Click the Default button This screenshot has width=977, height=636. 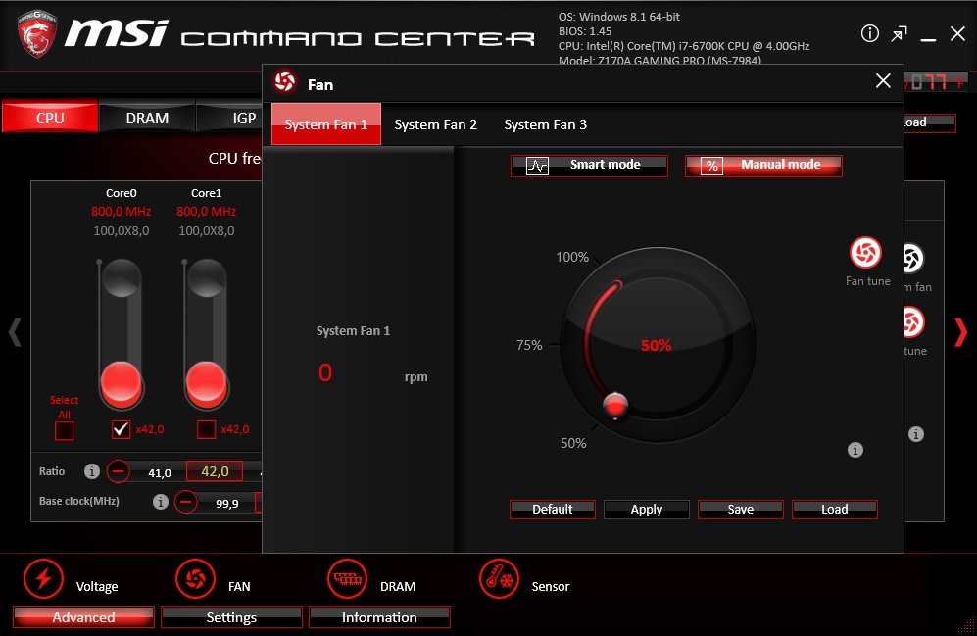pyautogui.click(x=552, y=509)
